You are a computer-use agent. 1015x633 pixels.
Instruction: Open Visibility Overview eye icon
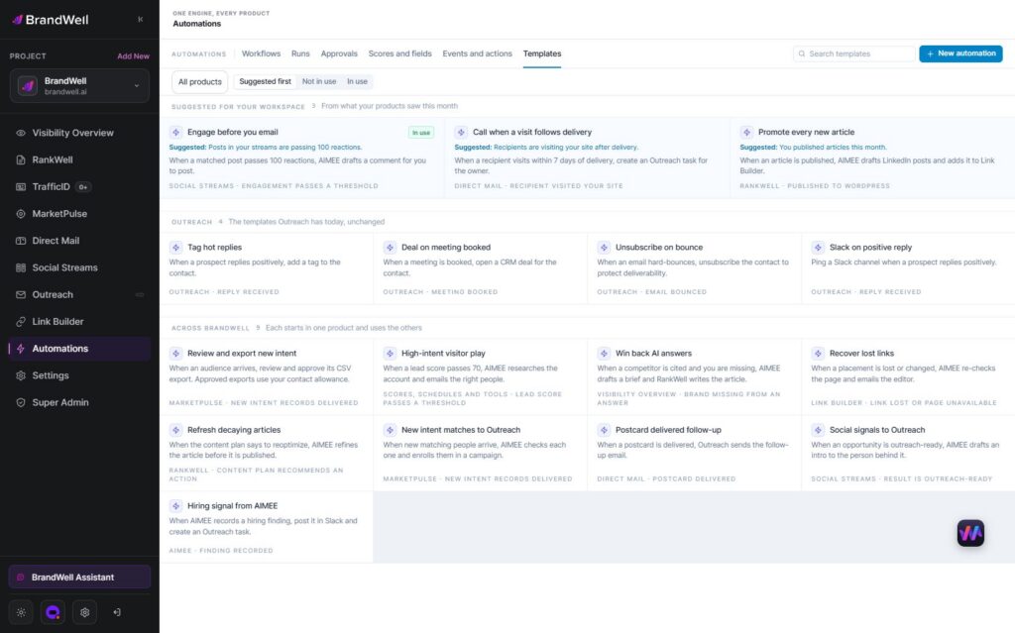click(x=21, y=133)
